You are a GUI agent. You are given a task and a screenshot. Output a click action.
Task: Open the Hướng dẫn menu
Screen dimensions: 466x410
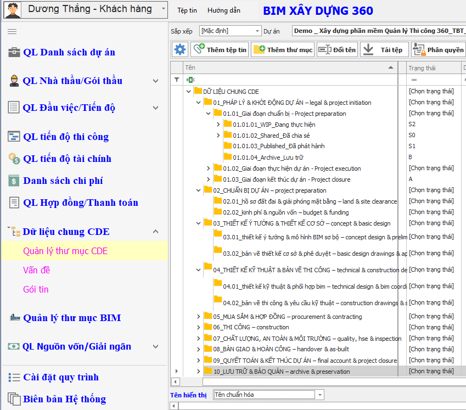[223, 10]
